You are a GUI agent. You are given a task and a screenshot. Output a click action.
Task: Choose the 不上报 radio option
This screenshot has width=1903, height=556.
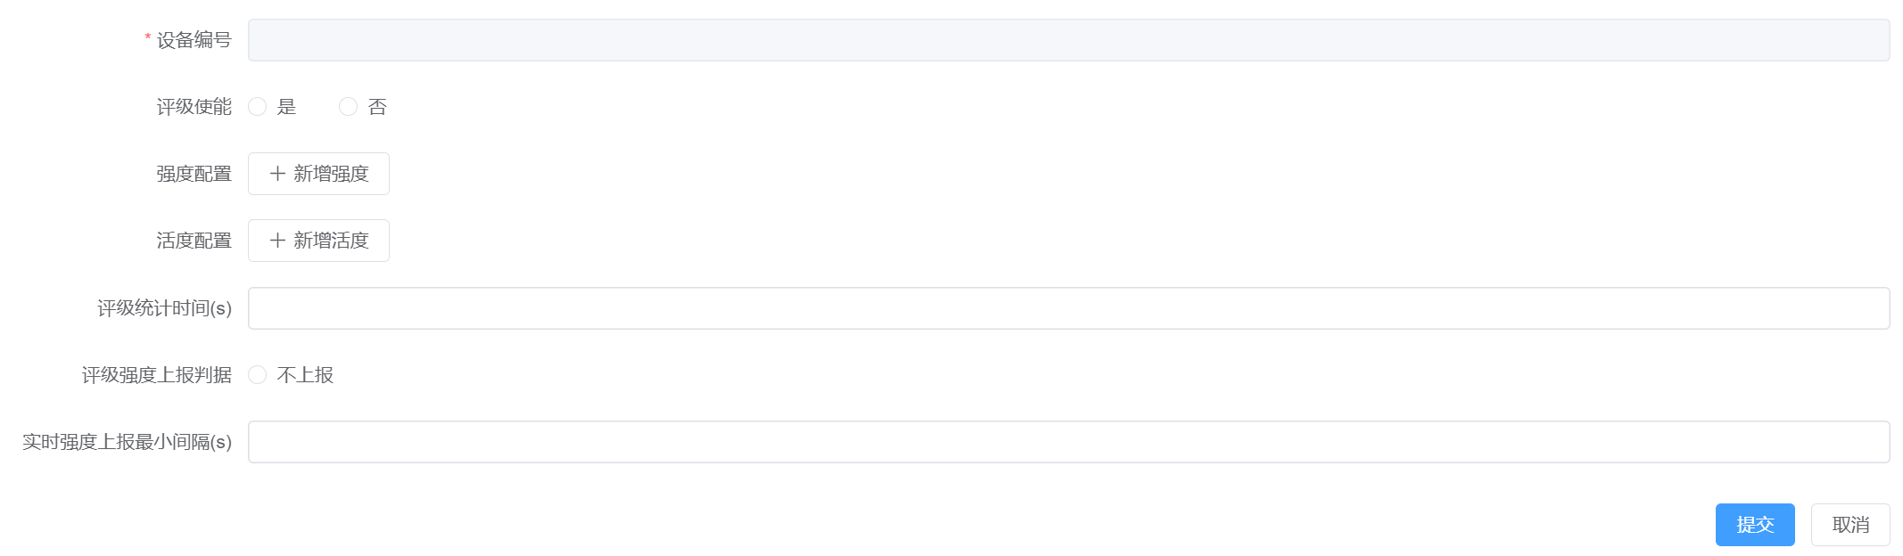point(258,375)
